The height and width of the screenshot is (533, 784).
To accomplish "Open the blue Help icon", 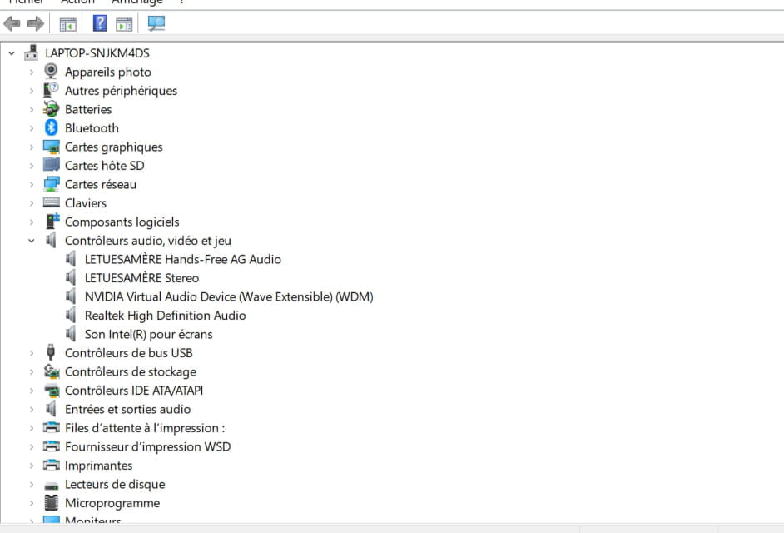I will tap(100, 23).
